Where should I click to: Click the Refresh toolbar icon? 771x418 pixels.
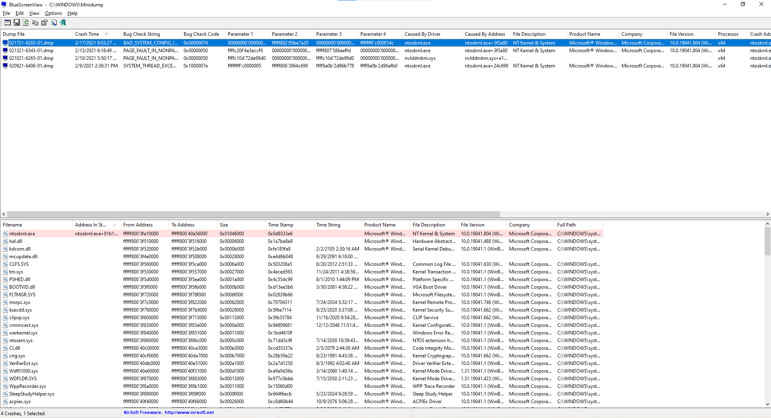[x=26, y=23]
